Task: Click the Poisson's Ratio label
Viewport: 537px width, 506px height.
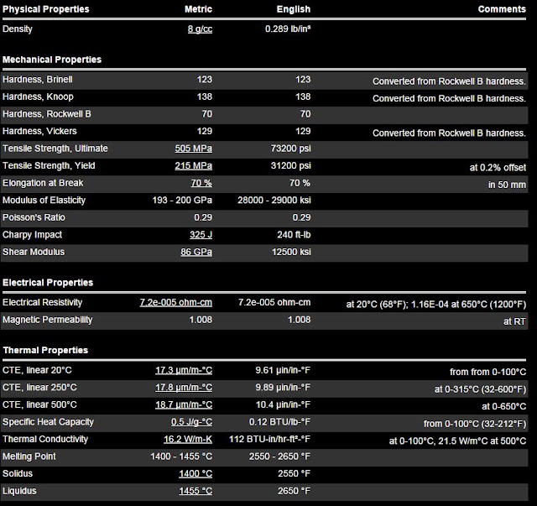Action: (34, 217)
